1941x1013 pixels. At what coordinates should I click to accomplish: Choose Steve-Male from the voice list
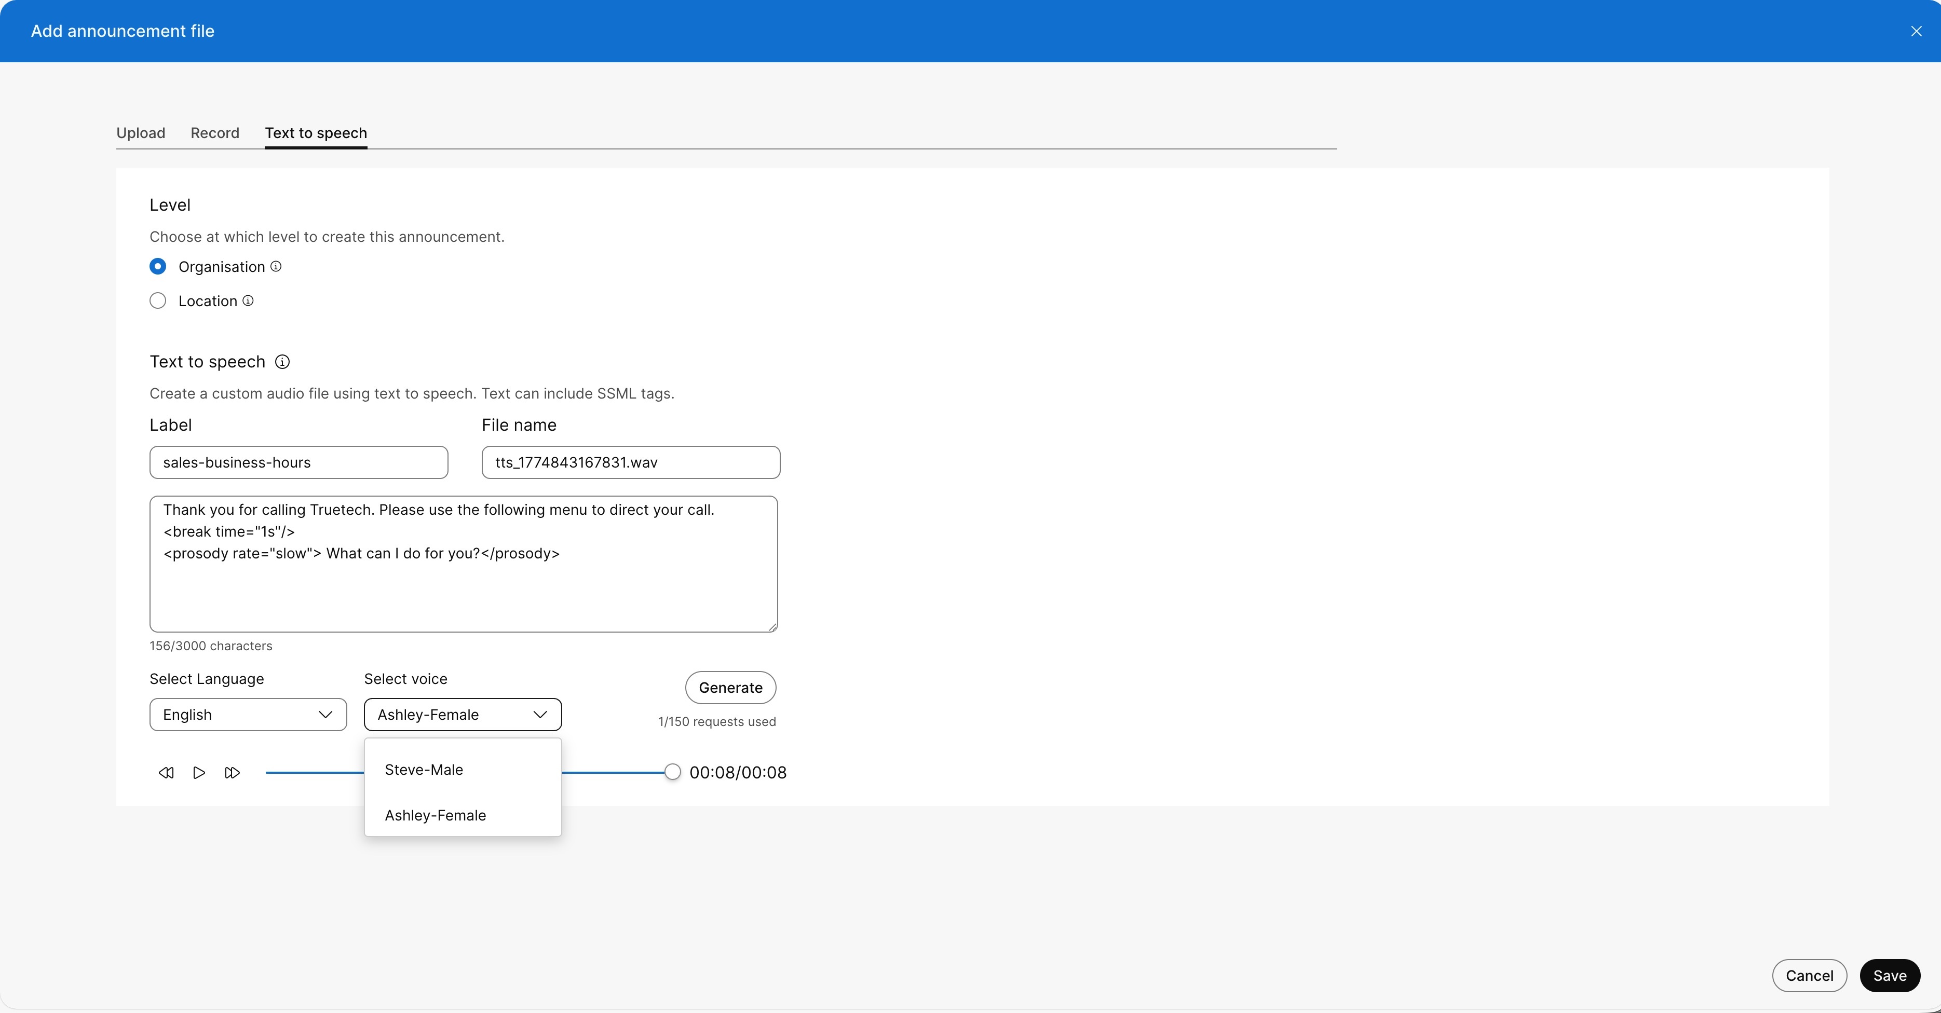[424, 770]
